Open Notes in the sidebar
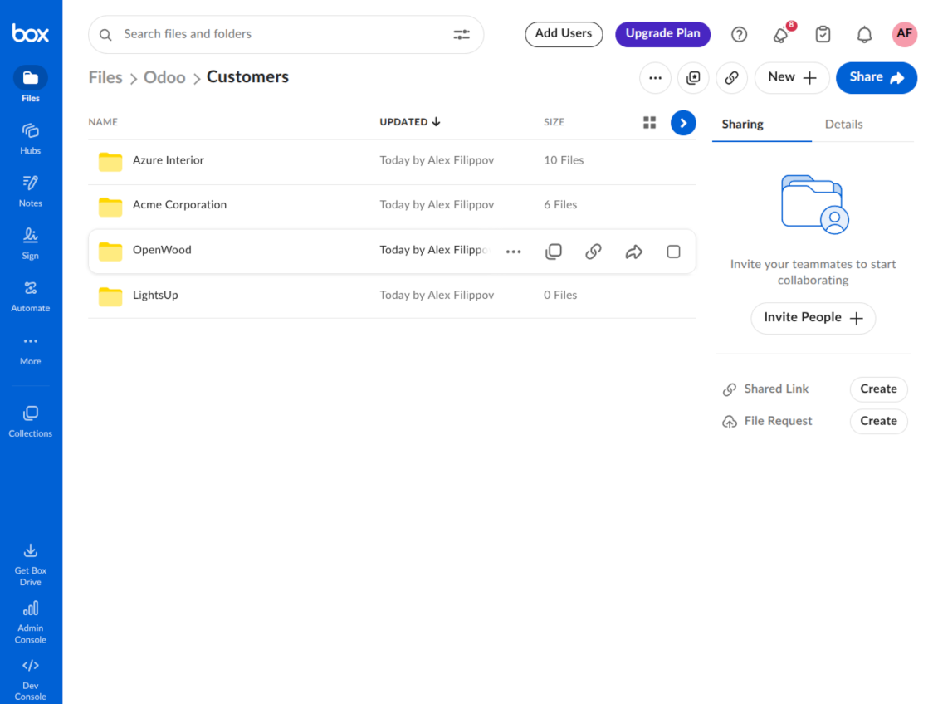Screen dimensions: 938x704 (x=31, y=192)
